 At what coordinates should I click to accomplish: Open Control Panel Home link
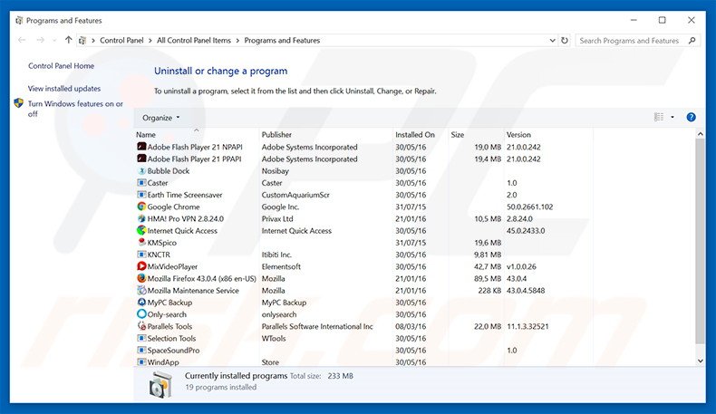point(62,66)
